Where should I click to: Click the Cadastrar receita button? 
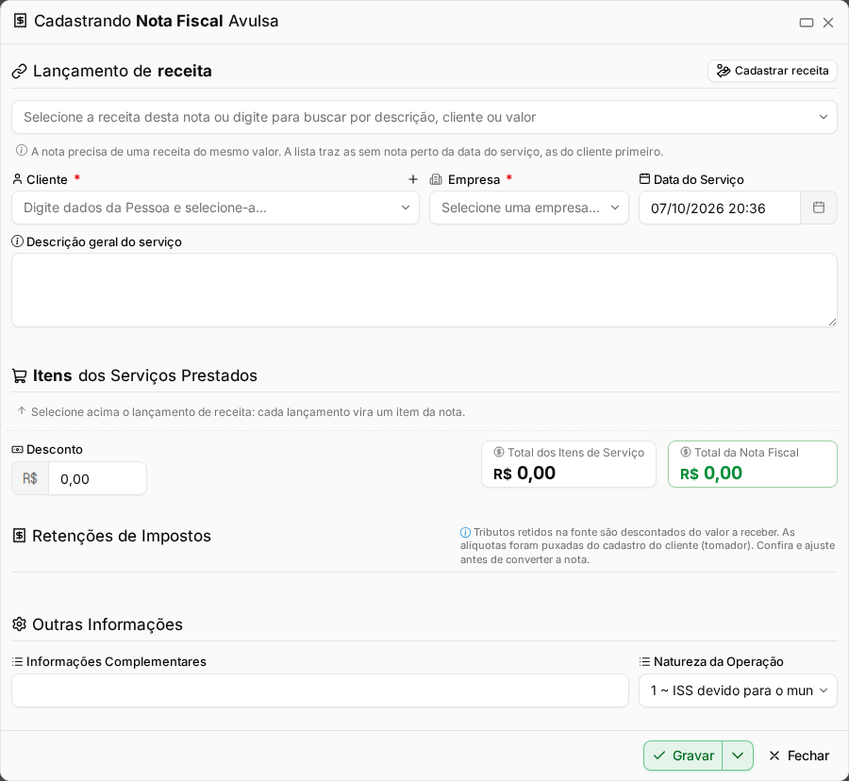773,71
